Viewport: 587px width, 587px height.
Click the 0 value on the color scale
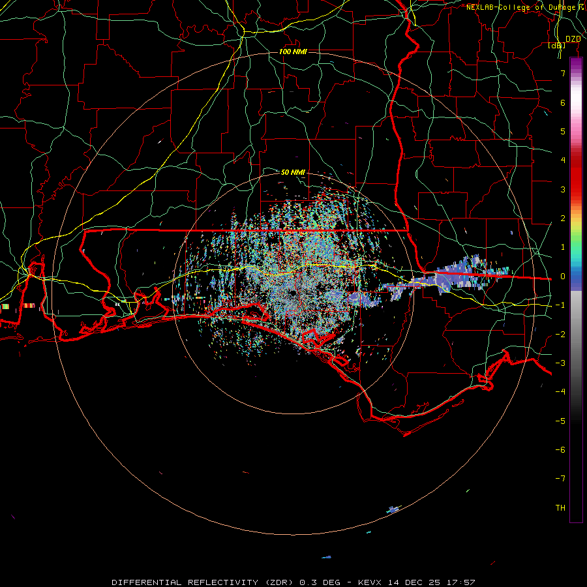563,277
